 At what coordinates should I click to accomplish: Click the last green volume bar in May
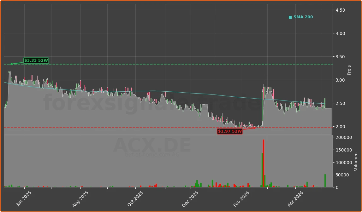click(x=325, y=181)
